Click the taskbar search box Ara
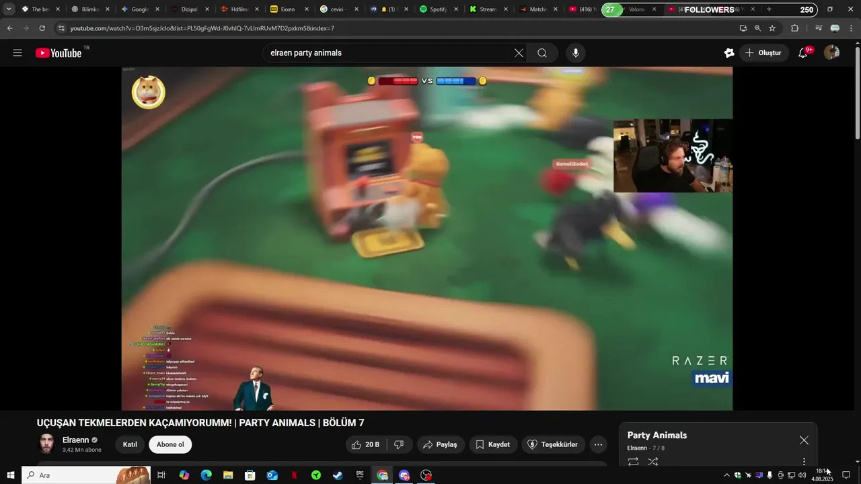Image resolution: width=861 pixels, height=484 pixels. click(x=85, y=475)
